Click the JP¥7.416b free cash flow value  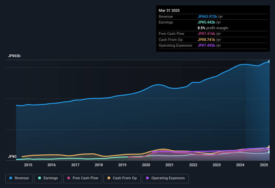point(206,34)
